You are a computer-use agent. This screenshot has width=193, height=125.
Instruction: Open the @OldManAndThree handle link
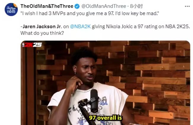[x=104, y=6]
